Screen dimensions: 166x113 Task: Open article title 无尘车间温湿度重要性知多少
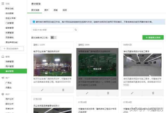(46, 106)
